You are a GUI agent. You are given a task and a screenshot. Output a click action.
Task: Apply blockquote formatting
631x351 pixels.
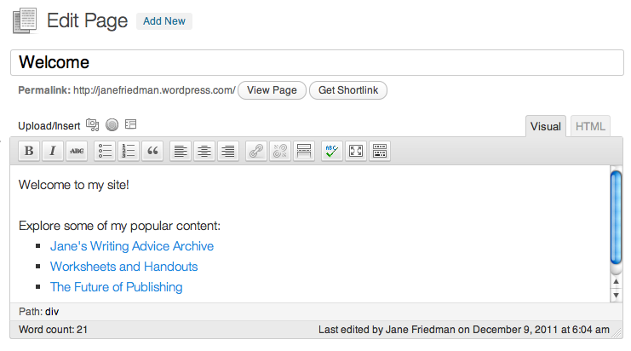point(152,151)
